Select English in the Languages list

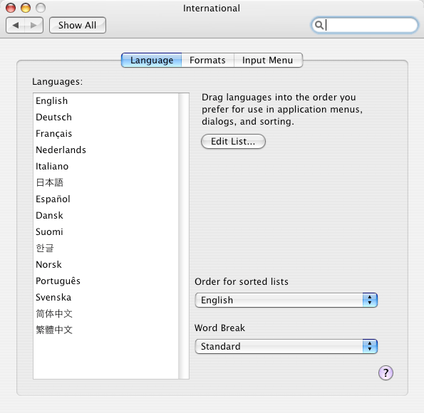tap(105, 101)
